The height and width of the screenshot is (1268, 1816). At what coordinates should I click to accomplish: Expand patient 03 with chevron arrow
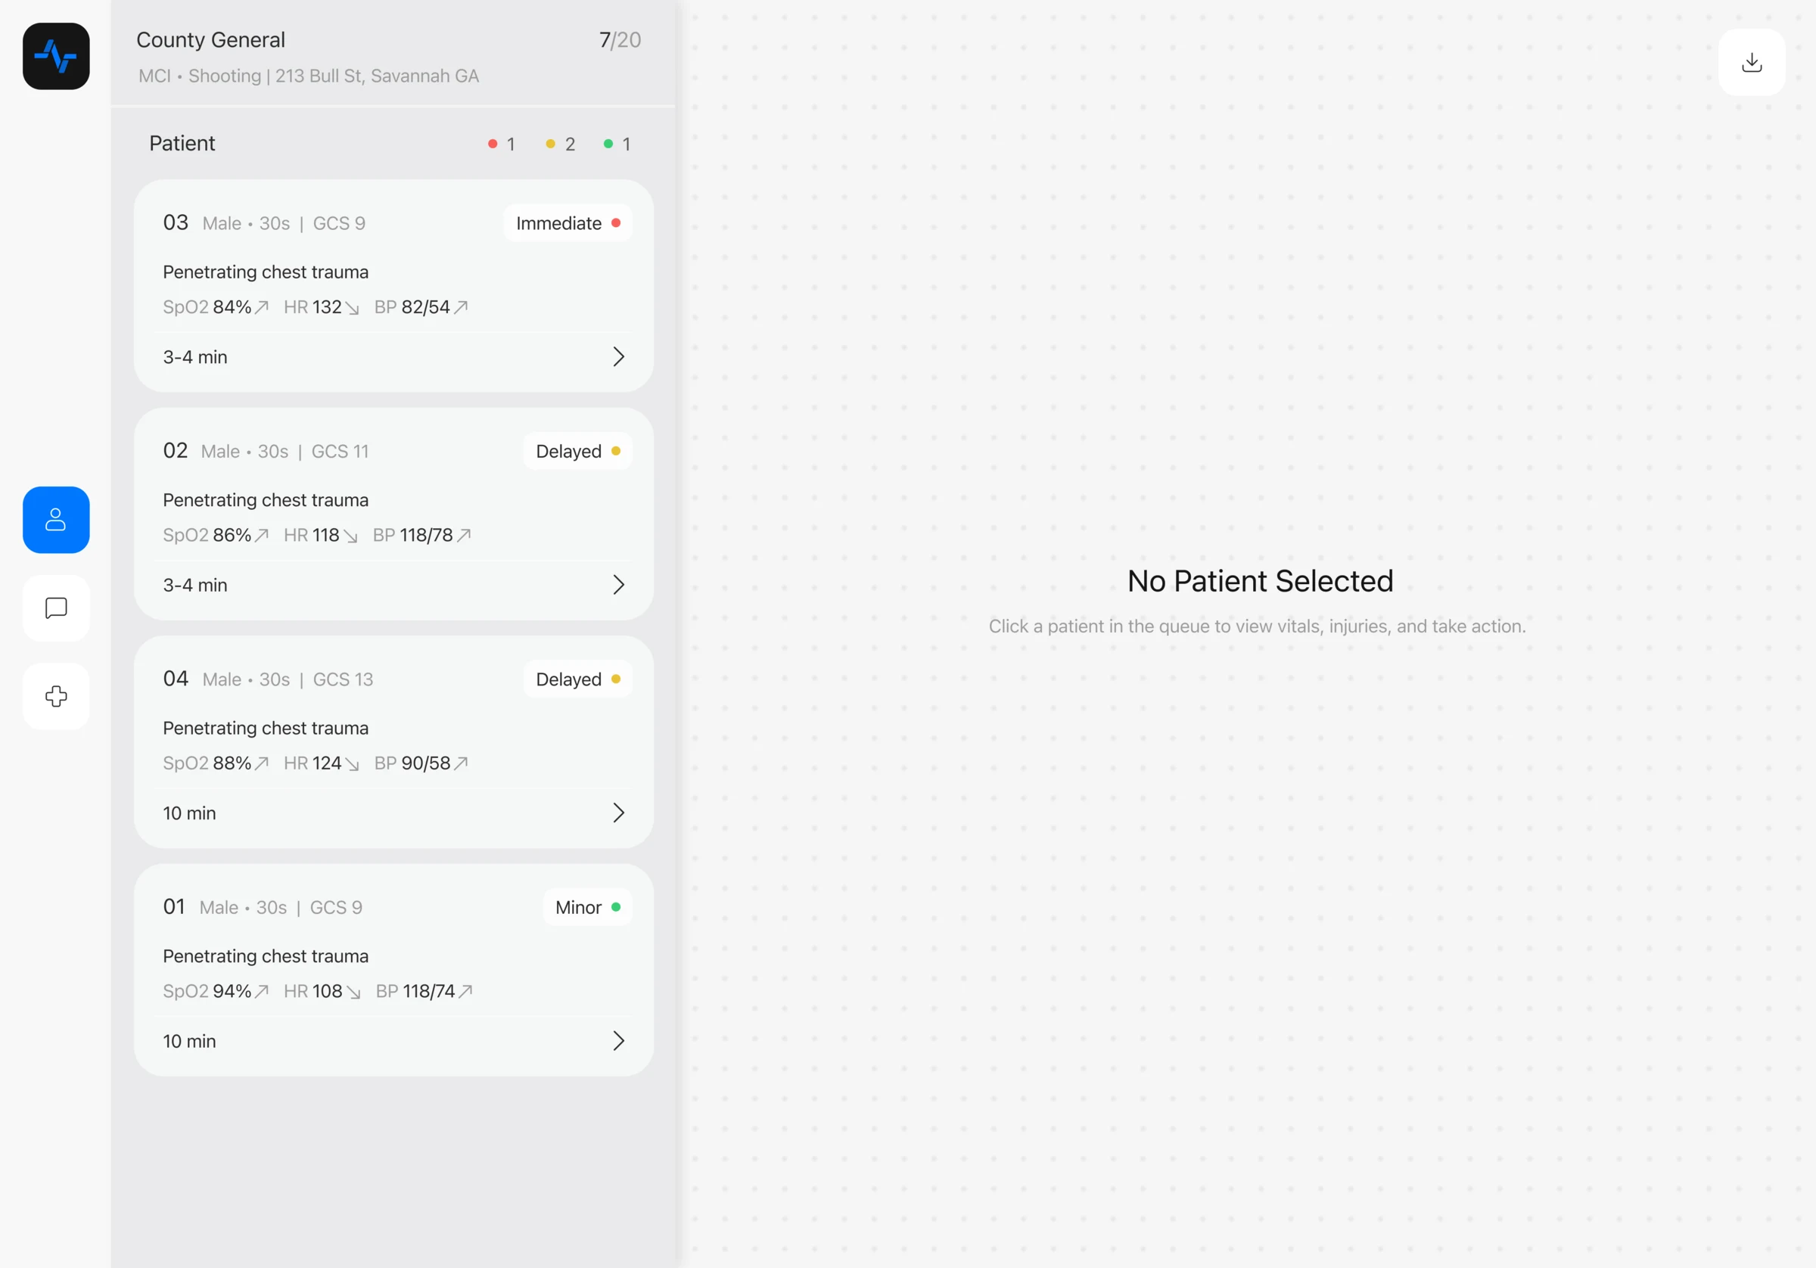click(618, 357)
